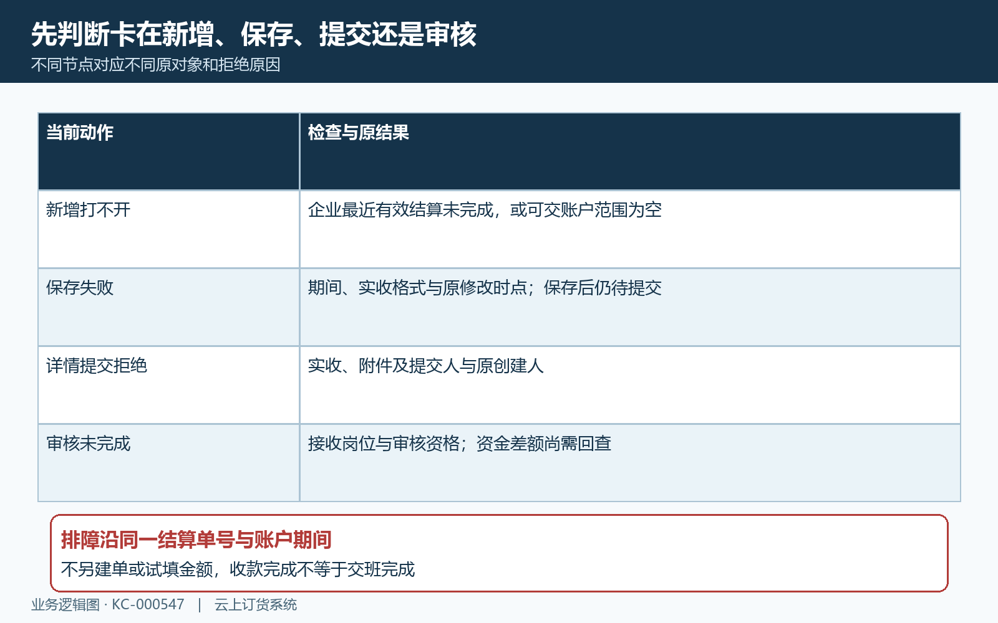Select note 不另建单或试填金额，收款完成不等于交班完成
The height and width of the screenshot is (623, 998).
click(x=238, y=569)
